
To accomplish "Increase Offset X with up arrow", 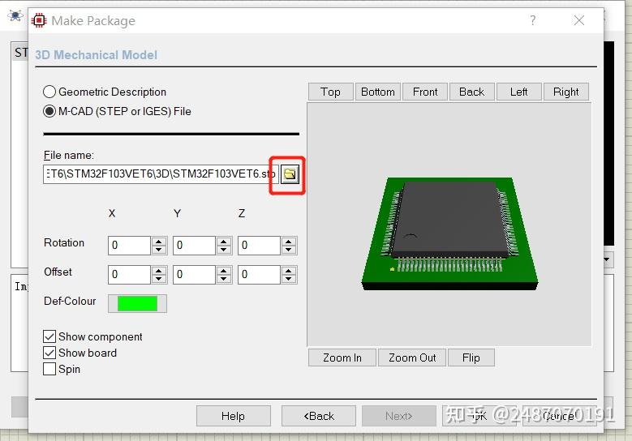I will (159, 271).
